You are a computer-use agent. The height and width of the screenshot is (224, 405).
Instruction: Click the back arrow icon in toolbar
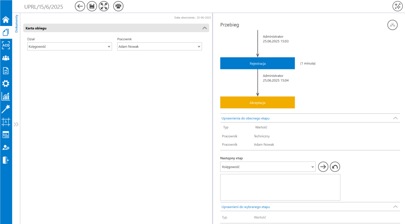[80, 6]
